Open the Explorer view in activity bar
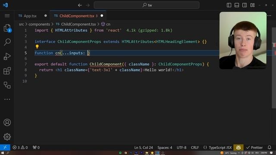 coord(7,28)
